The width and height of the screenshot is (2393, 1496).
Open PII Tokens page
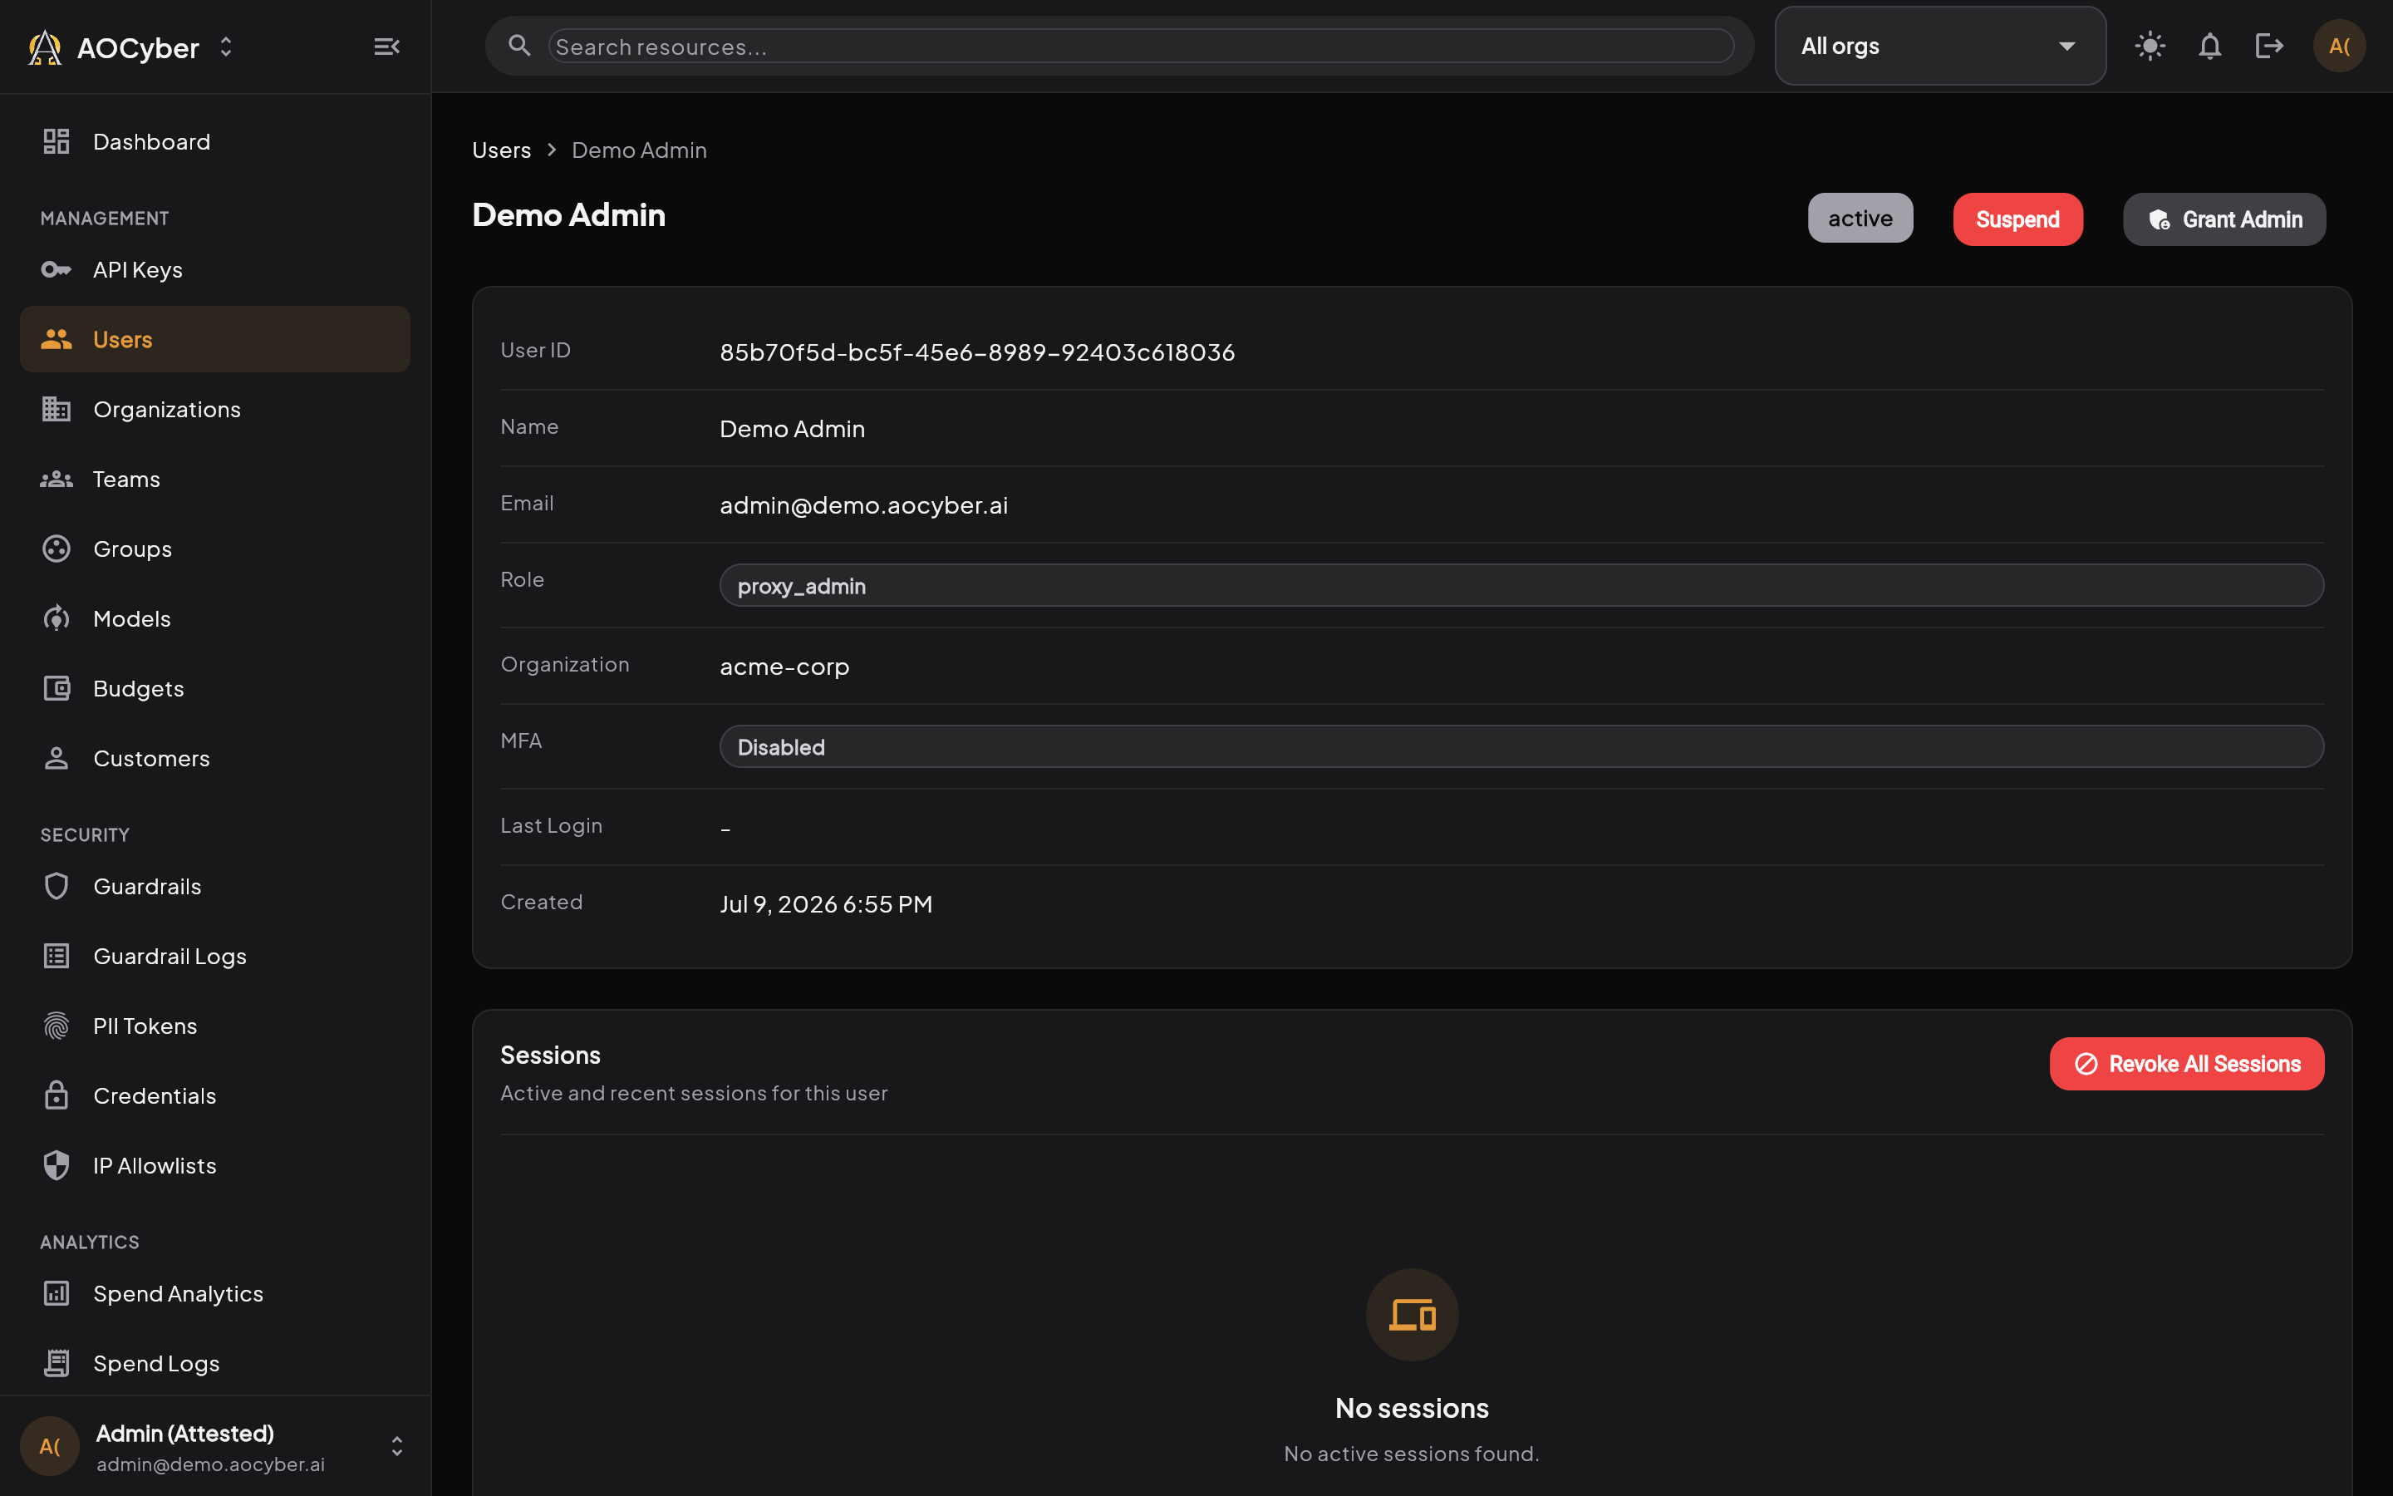click(x=214, y=1026)
